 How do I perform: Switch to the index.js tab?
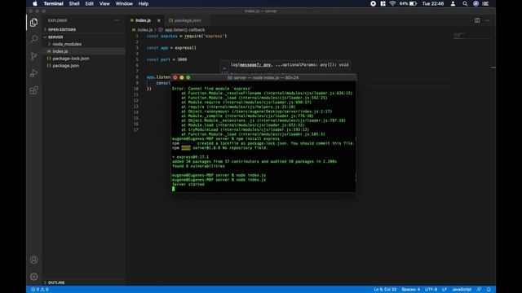click(143, 20)
